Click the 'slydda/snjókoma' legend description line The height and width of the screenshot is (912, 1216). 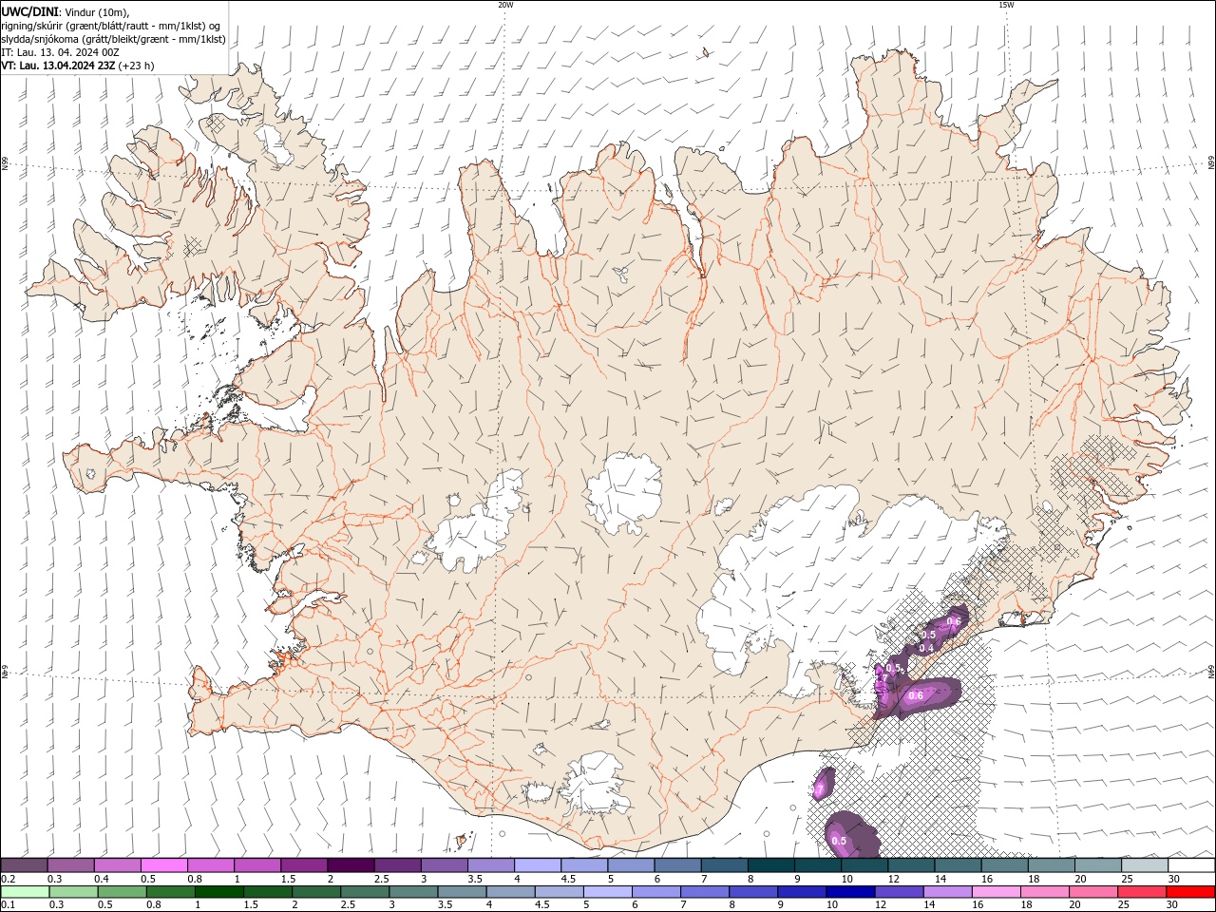pos(113,39)
